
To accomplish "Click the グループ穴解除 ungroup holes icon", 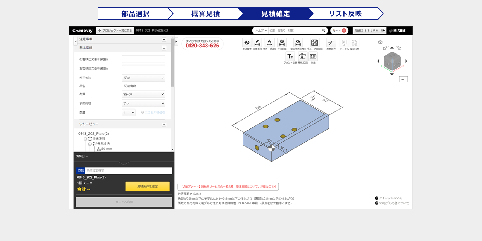I will point(314,43).
